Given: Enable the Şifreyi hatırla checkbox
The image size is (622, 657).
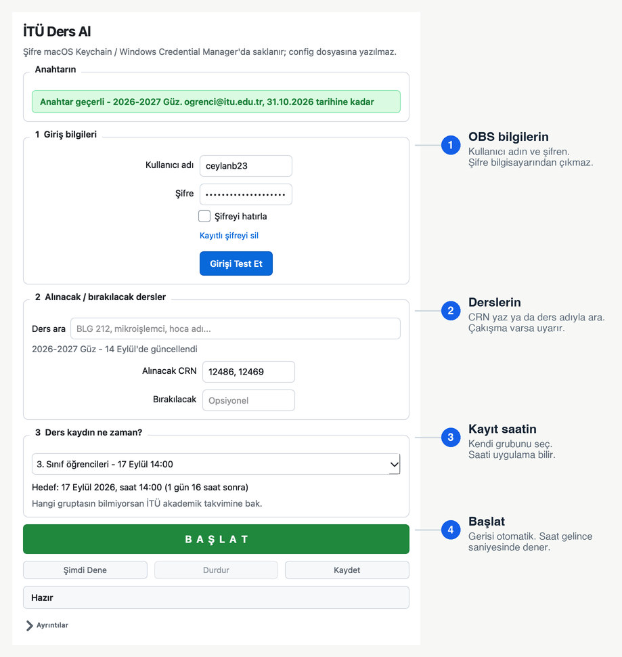Looking at the screenshot, I should coord(204,216).
